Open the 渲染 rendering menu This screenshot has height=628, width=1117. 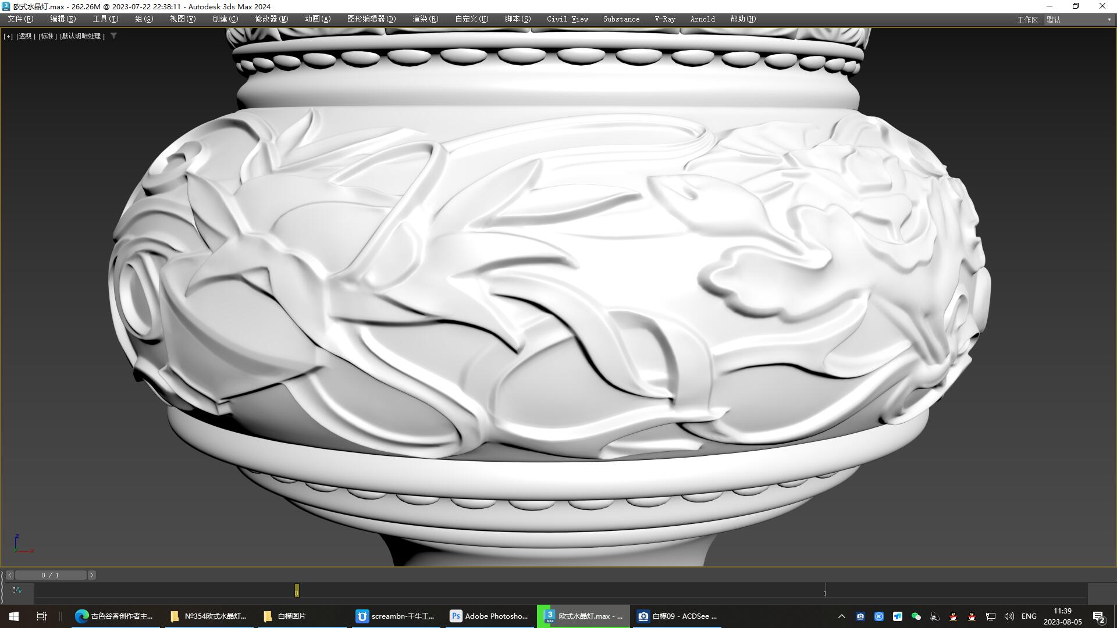pyautogui.click(x=425, y=19)
